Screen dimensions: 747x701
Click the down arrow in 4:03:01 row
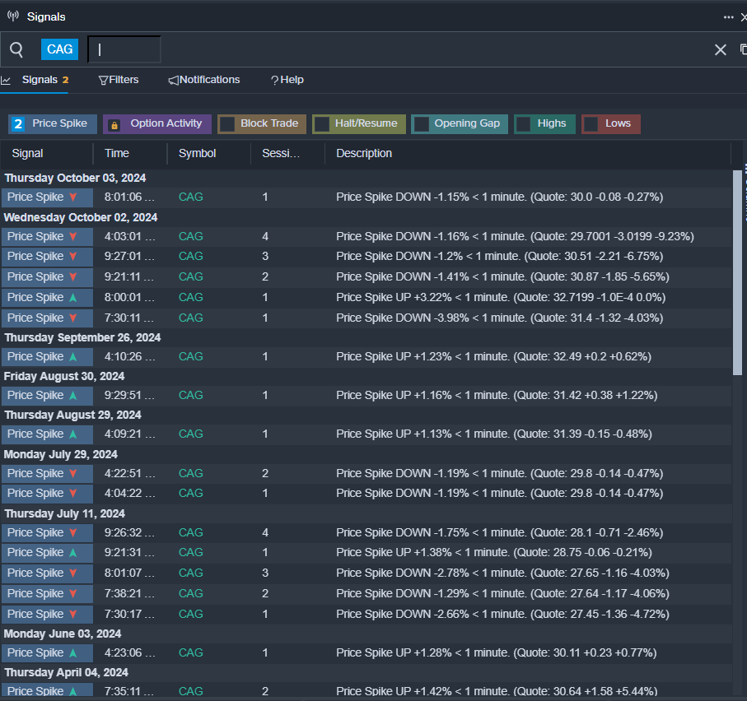tap(73, 236)
